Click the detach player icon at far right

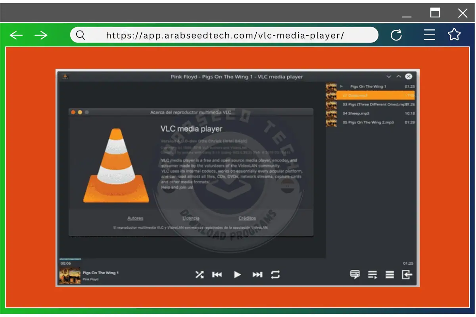tap(407, 274)
